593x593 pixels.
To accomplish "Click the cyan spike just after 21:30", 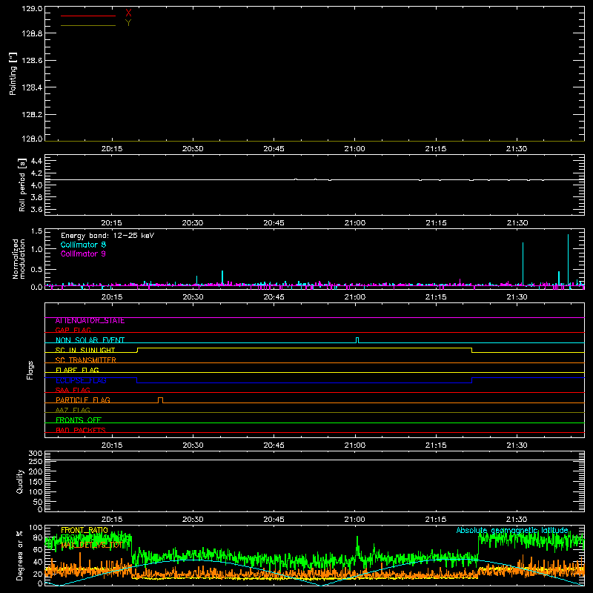I will pos(523,264).
